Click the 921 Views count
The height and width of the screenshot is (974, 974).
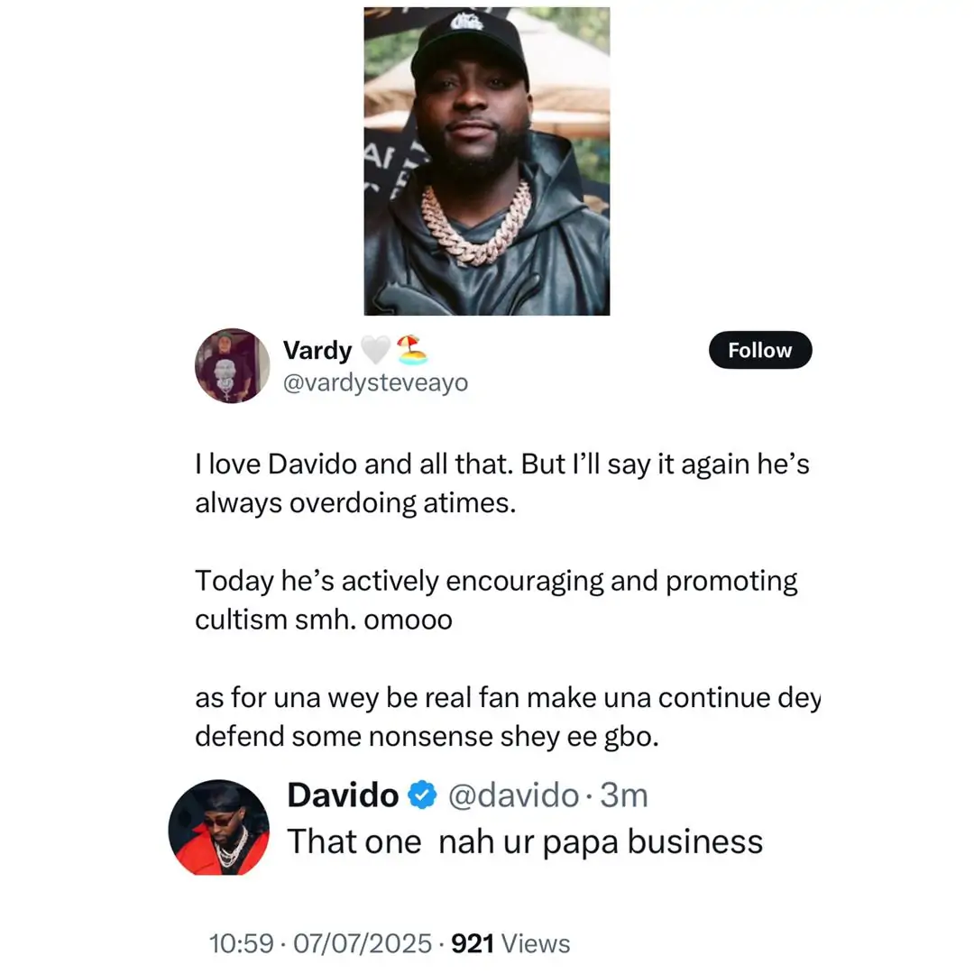(x=510, y=944)
